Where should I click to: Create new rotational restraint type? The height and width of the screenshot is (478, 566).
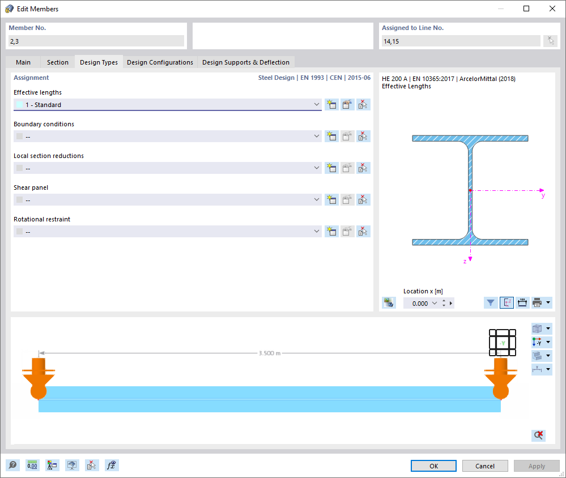(x=331, y=232)
